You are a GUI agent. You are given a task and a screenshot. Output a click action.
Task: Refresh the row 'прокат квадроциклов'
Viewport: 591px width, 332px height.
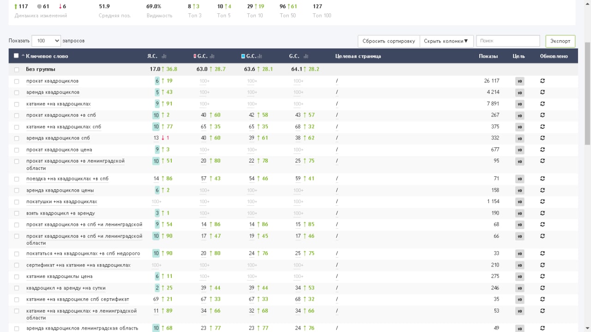coord(543,81)
